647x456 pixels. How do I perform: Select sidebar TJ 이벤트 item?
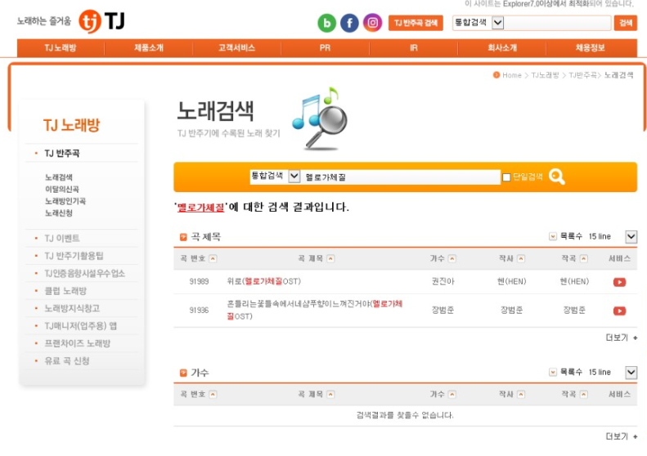tap(62, 239)
